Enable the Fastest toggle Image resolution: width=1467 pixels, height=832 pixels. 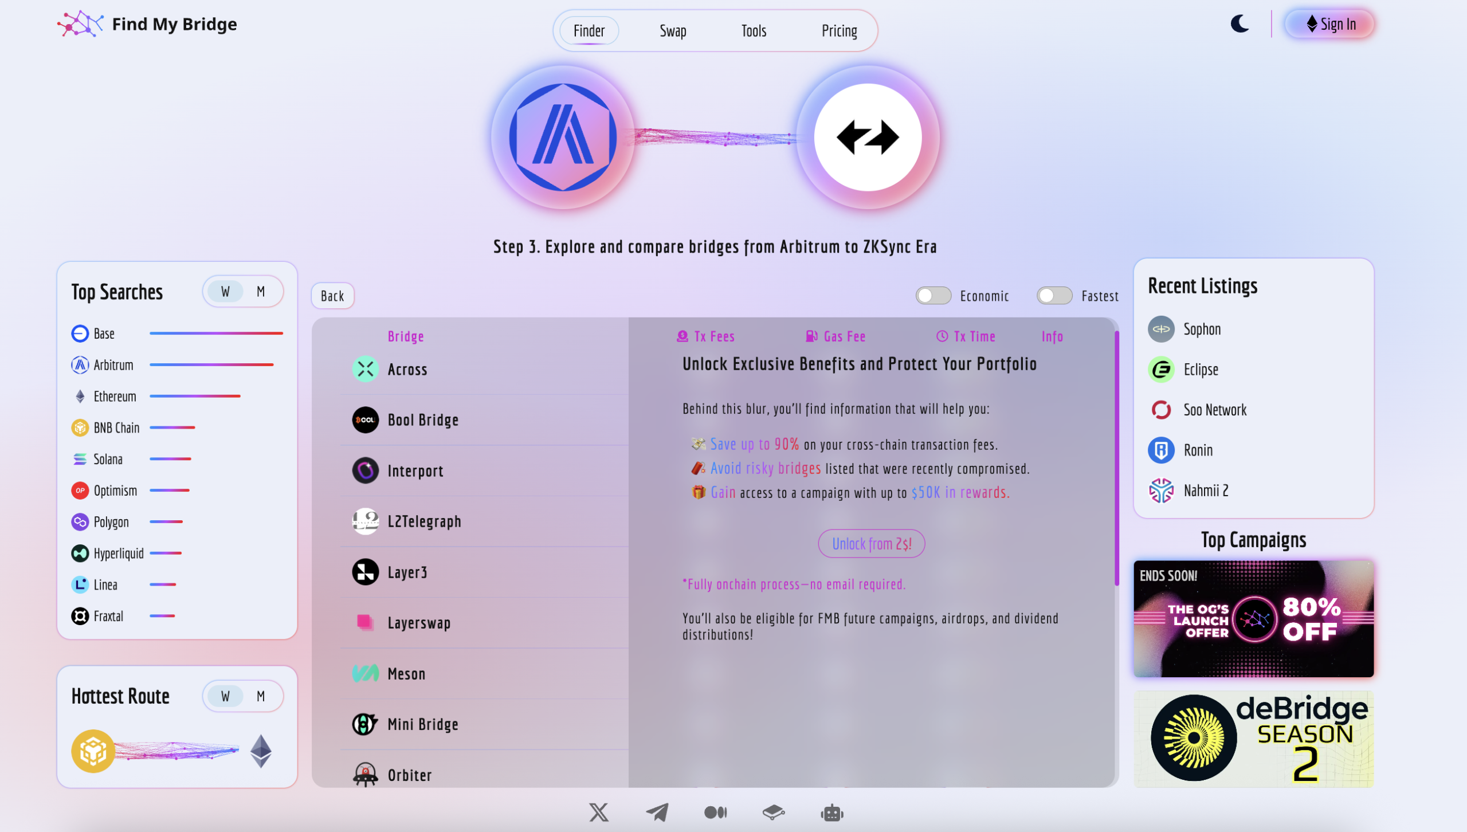tap(1054, 296)
